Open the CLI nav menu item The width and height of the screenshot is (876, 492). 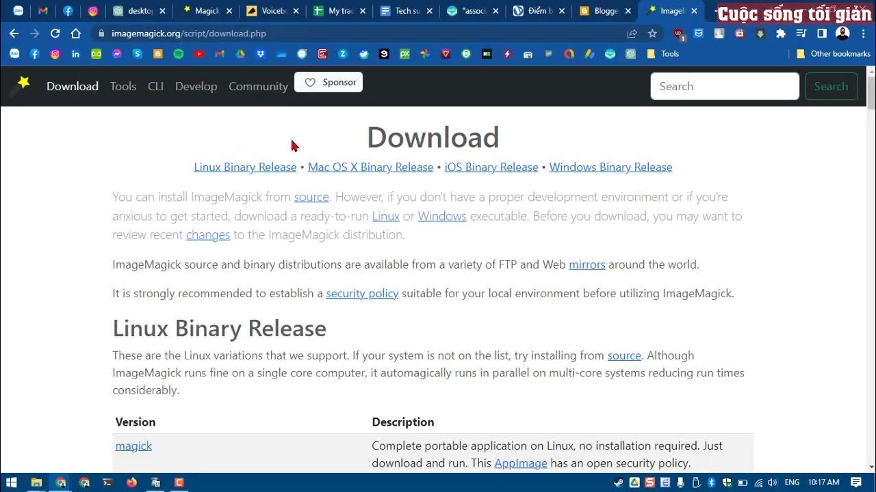(x=155, y=86)
